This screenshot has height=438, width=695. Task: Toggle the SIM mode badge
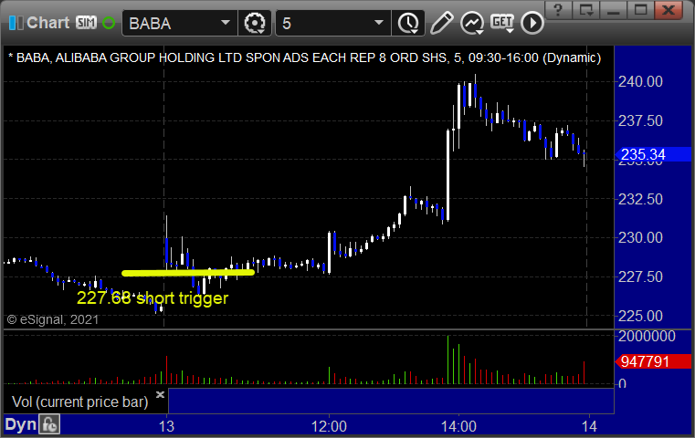click(86, 22)
